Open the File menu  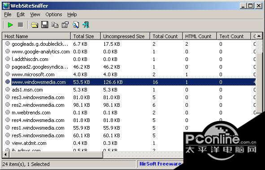point(8,14)
